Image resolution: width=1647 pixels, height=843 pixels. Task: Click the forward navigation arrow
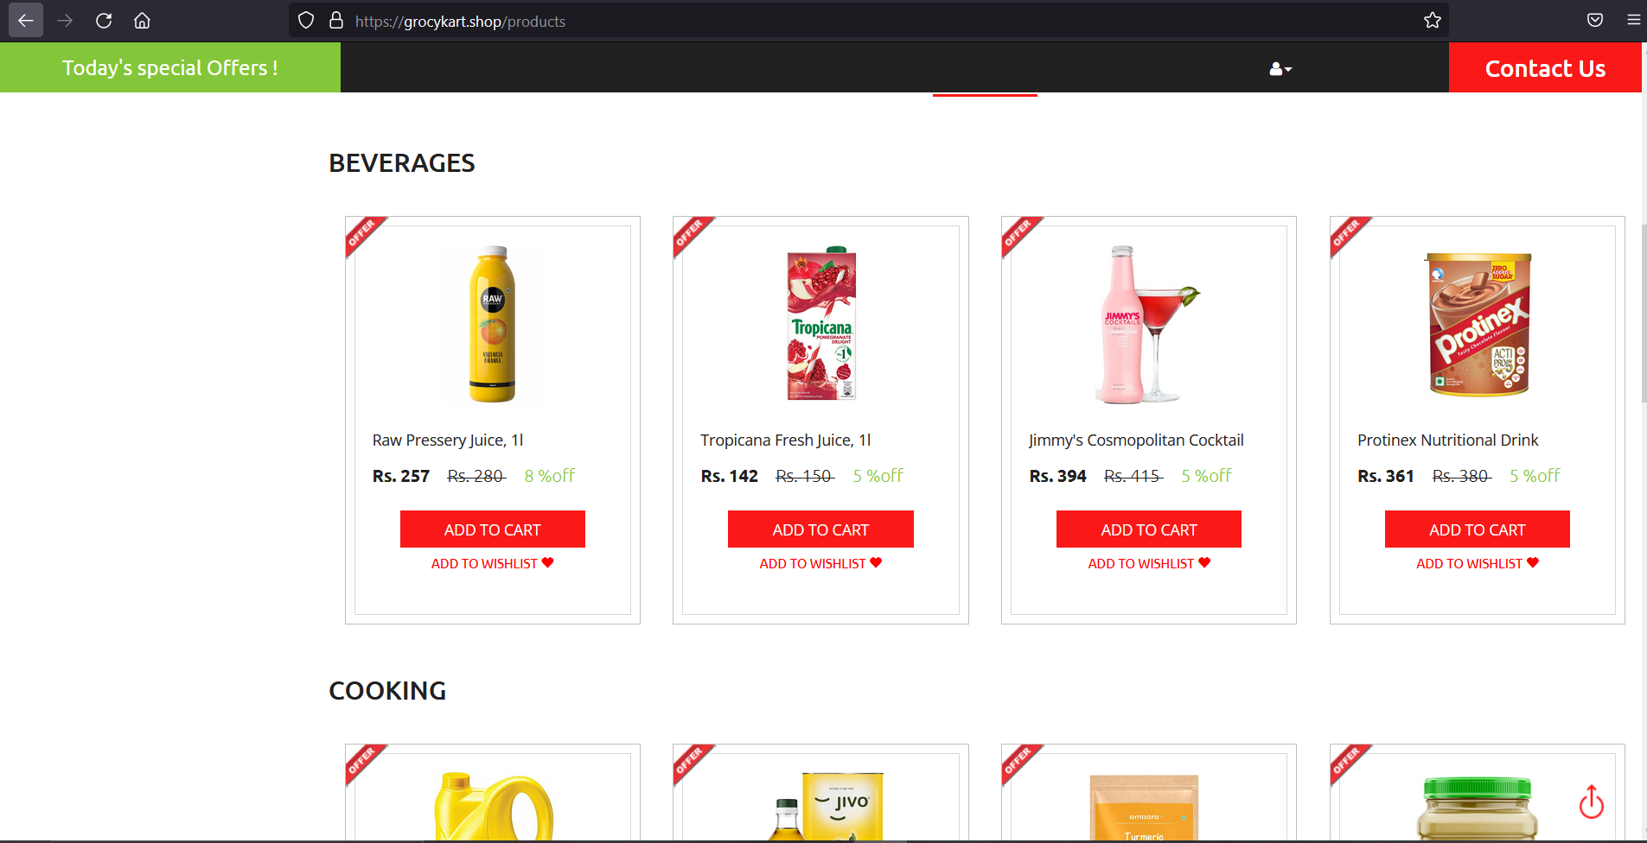[65, 20]
